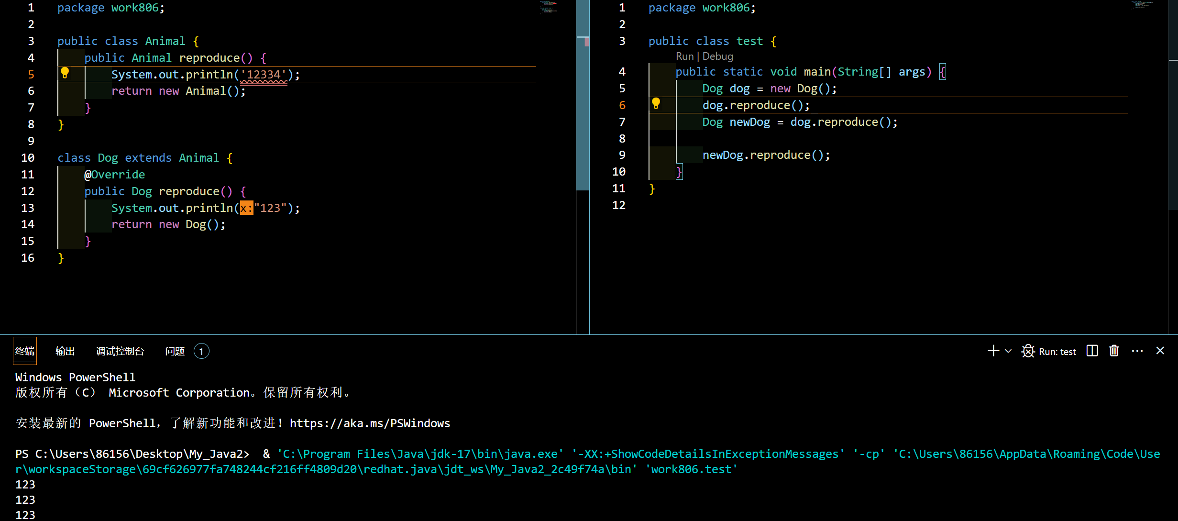This screenshot has width=1178, height=521.
Task: Click the right editor minimap preview
Action: [x=1142, y=5]
